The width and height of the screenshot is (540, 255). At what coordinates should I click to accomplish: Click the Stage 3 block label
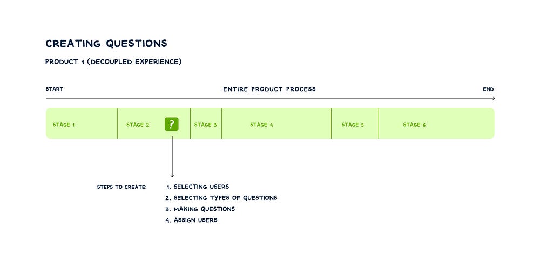click(x=206, y=125)
